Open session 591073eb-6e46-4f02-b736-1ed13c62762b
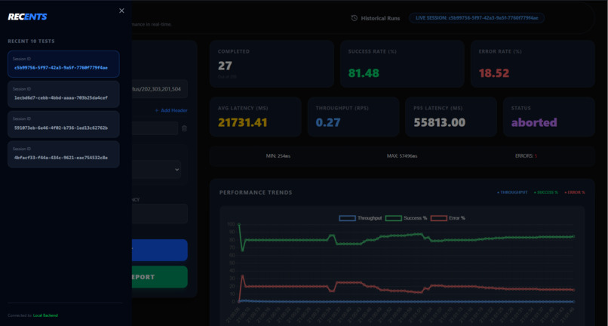Screen dimensions: 608x326 tap(63, 125)
